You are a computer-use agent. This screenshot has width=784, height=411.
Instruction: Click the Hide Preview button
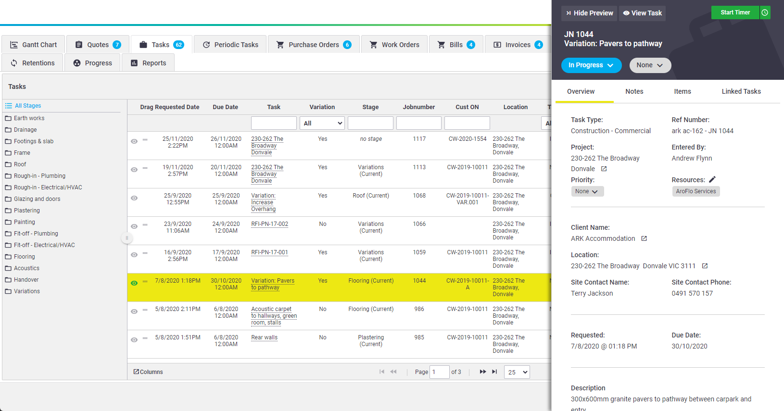pyautogui.click(x=589, y=13)
